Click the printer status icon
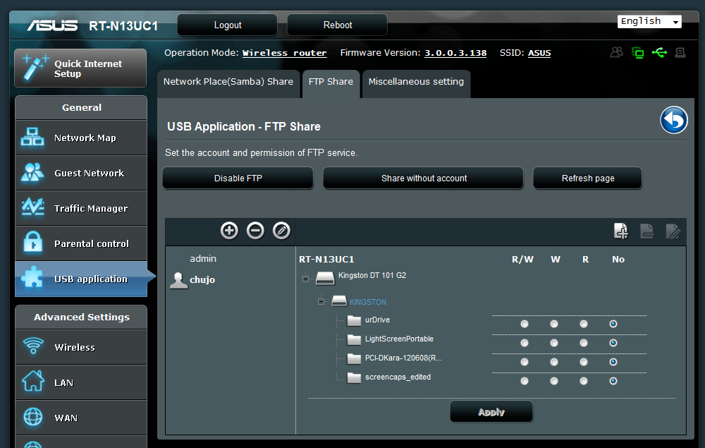This screenshot has height=448, width=705. 680,53
